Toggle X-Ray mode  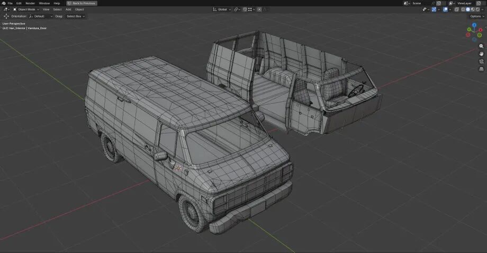point(456,10)
